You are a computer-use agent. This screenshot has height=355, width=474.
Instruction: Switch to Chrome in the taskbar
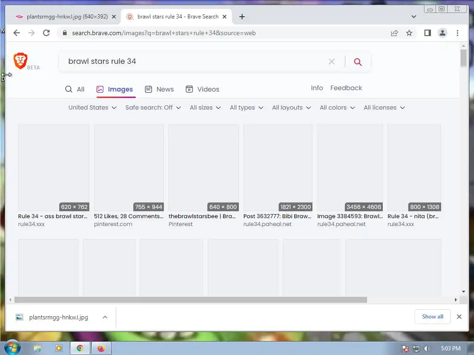point(80,349)
